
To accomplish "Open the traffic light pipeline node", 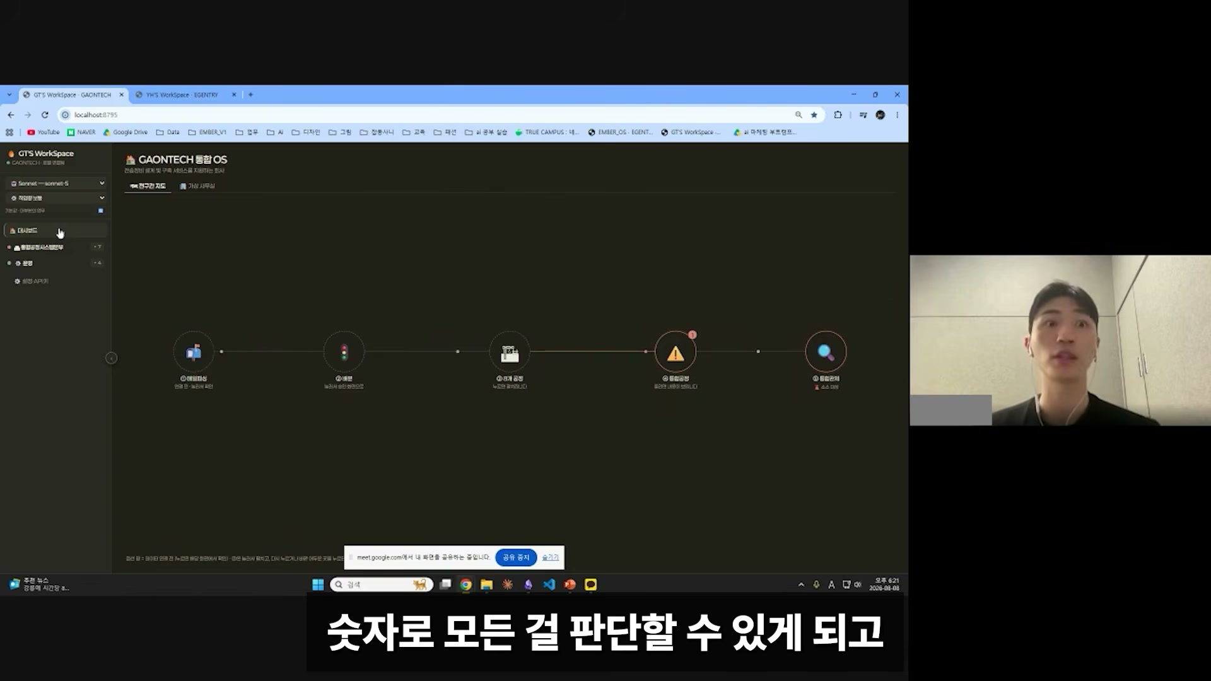I will tap(344, 352).
